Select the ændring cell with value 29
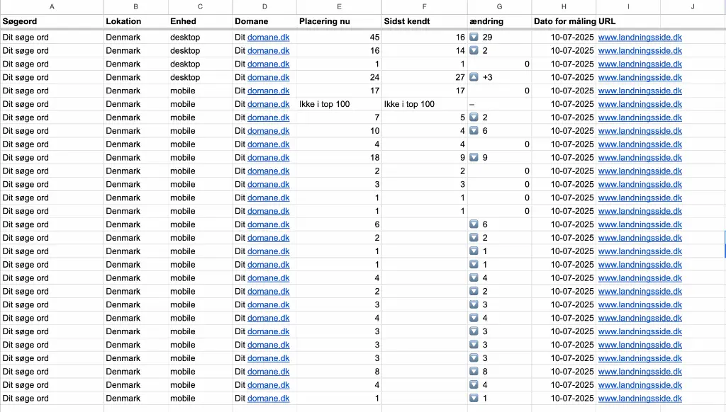726x412 pixels. 499,37
